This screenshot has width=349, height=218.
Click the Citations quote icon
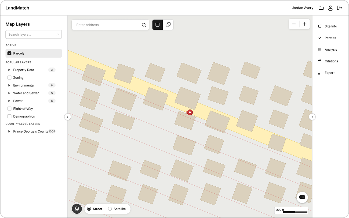point(320,61)
